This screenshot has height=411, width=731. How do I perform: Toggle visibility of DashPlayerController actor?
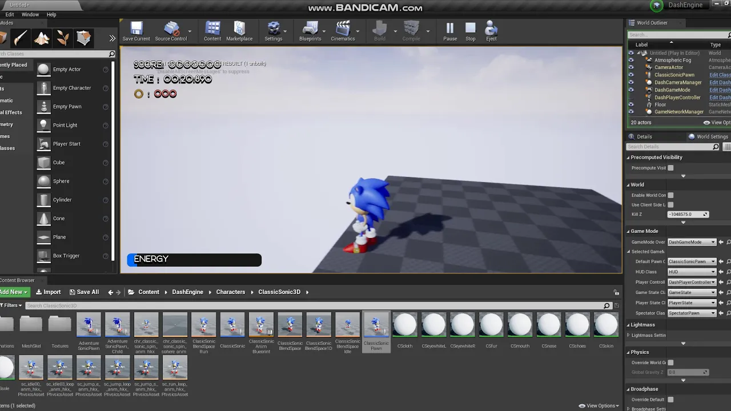tap(631, 97)
